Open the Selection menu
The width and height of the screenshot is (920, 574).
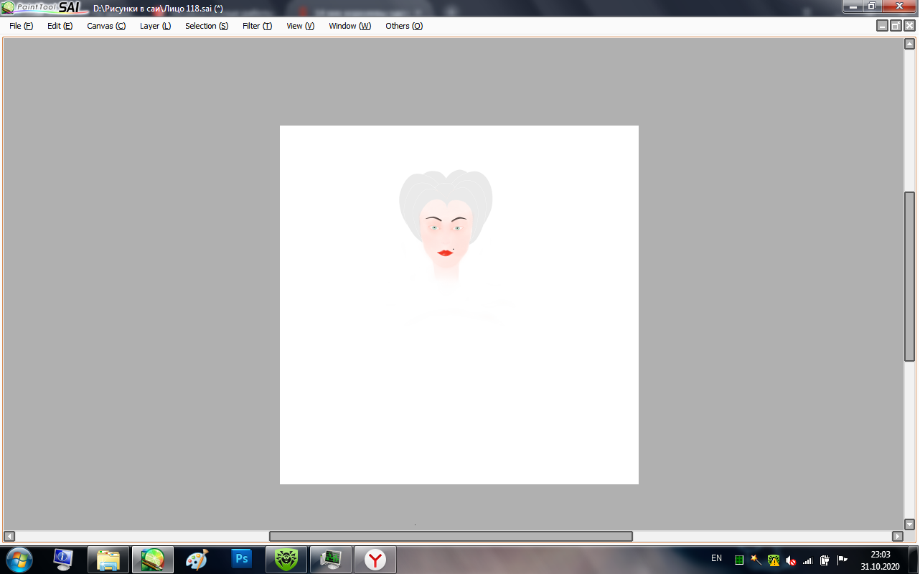coord(207,26)
